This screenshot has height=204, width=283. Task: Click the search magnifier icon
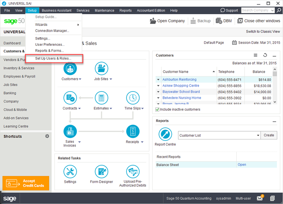click(x=279, y=10)
